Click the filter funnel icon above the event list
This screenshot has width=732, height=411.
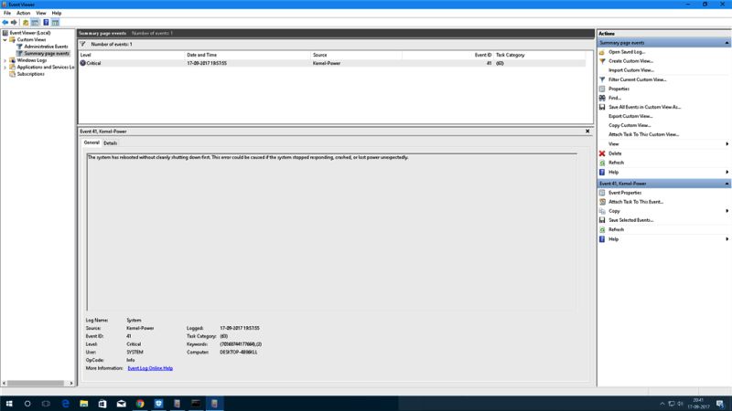pos(82,44)
